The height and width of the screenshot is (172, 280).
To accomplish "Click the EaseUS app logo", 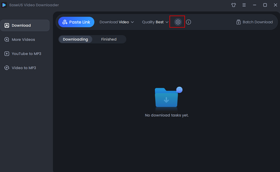I will tap(4, 5).
